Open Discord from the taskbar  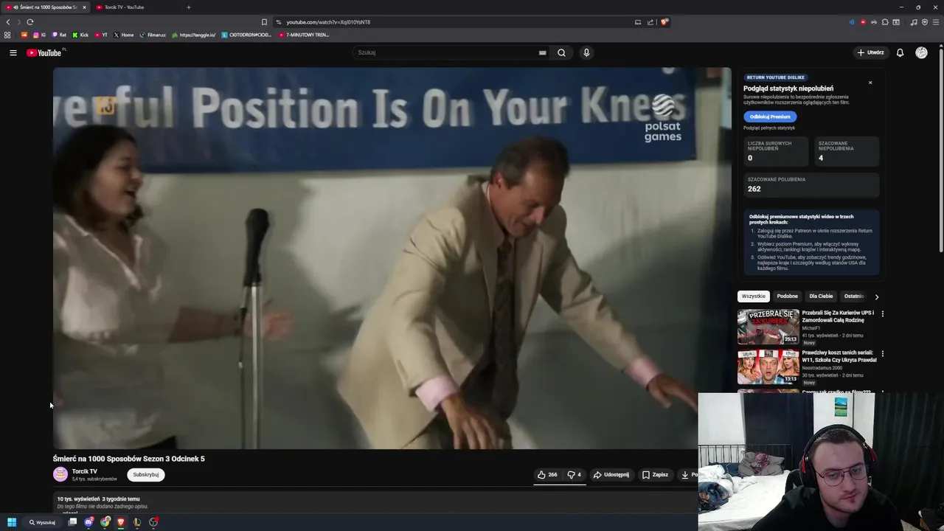(x=88, y=522)
